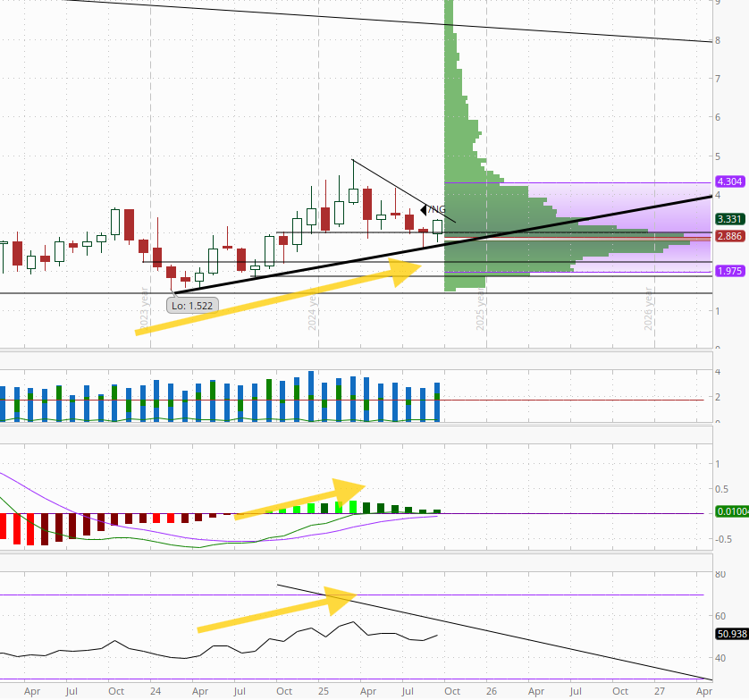Click the 3.331 last price label

[729, 219]
